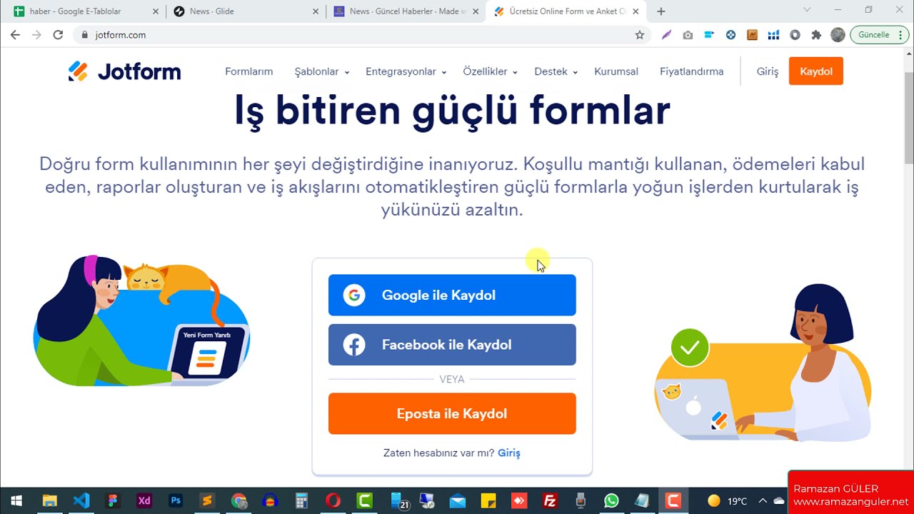This screenshot has width=914, height=514.
Task: Click the Jotform logo
Action: coord(124,71)
